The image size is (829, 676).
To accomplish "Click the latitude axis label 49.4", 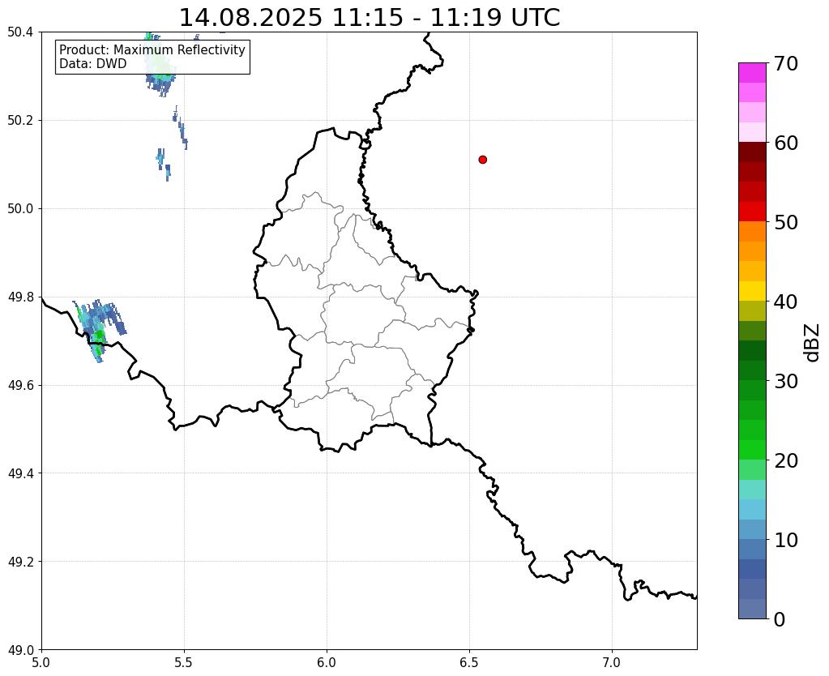I will click(x=20, y=473).
